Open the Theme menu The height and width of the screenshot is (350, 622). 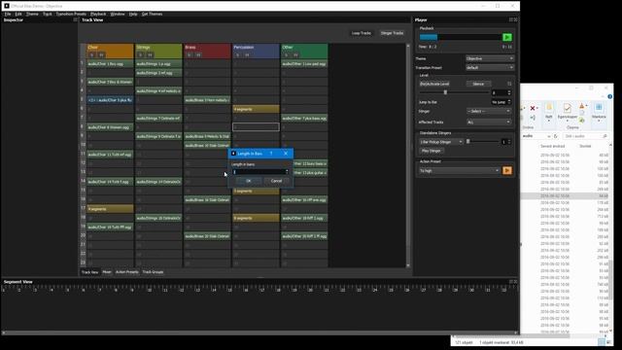32,14
